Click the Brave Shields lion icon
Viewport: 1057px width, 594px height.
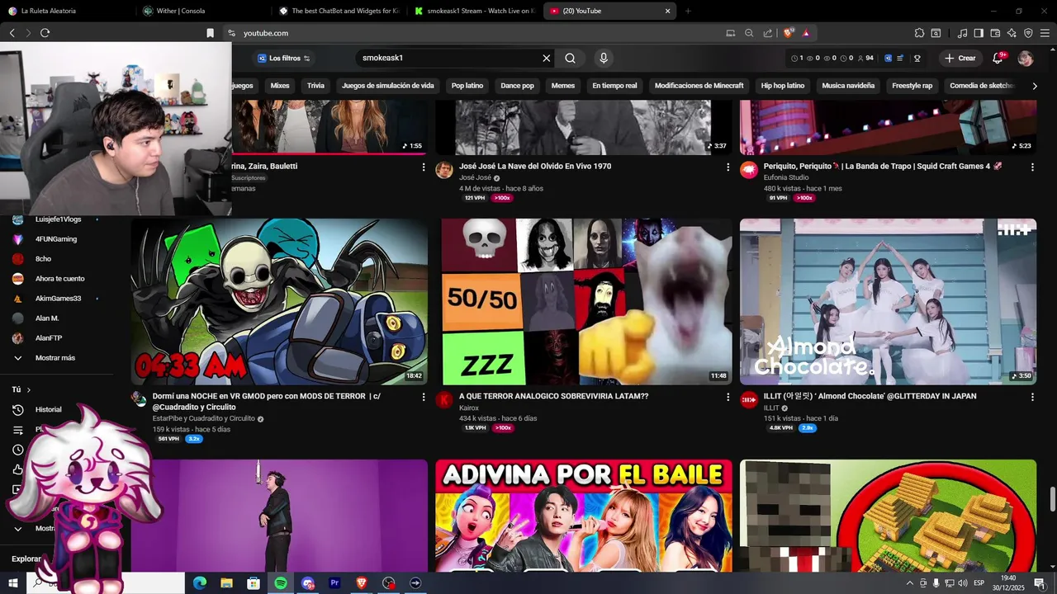coord(789,33)
